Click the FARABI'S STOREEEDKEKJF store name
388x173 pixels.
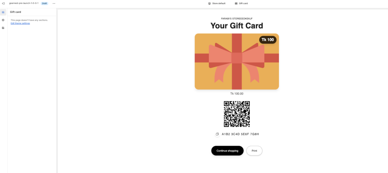tap(237, 19)
